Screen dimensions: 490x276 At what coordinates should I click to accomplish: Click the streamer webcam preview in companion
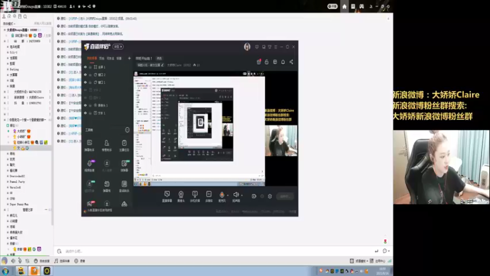point(281,140)
